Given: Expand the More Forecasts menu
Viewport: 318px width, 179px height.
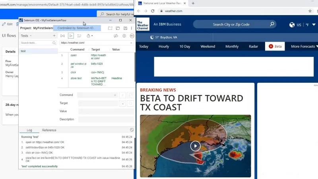Looking at the screenshot, I should (304, 47).
